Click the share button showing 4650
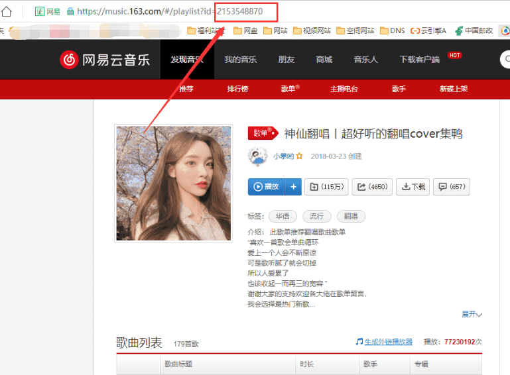This screenshot has width=510, height=375. click(x=372, y=187)
